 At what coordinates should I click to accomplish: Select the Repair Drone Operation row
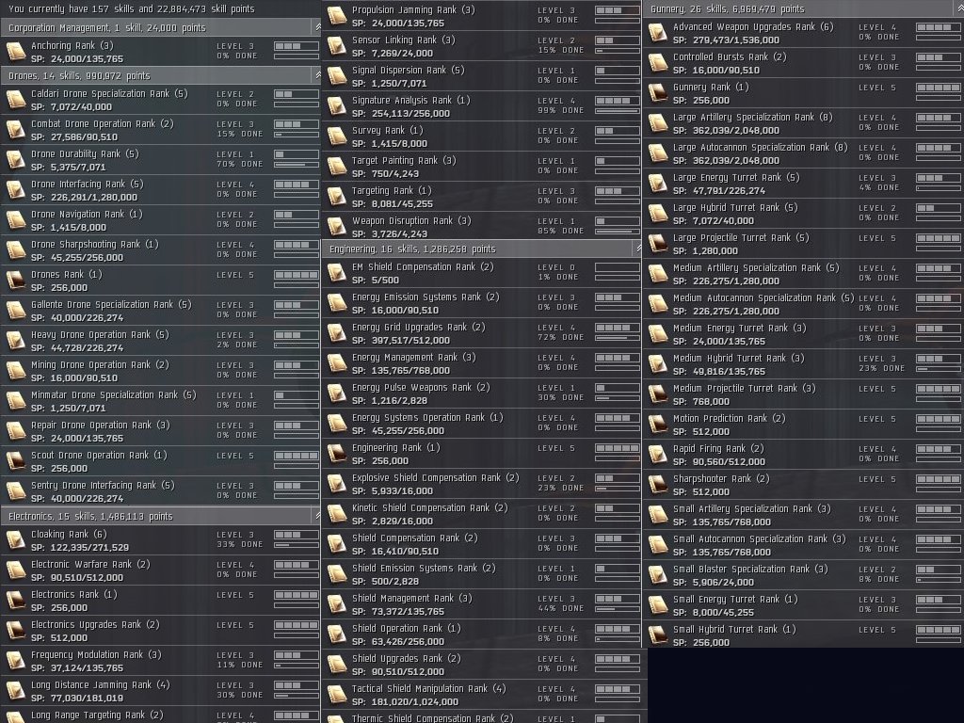click(x=160, y=431)
